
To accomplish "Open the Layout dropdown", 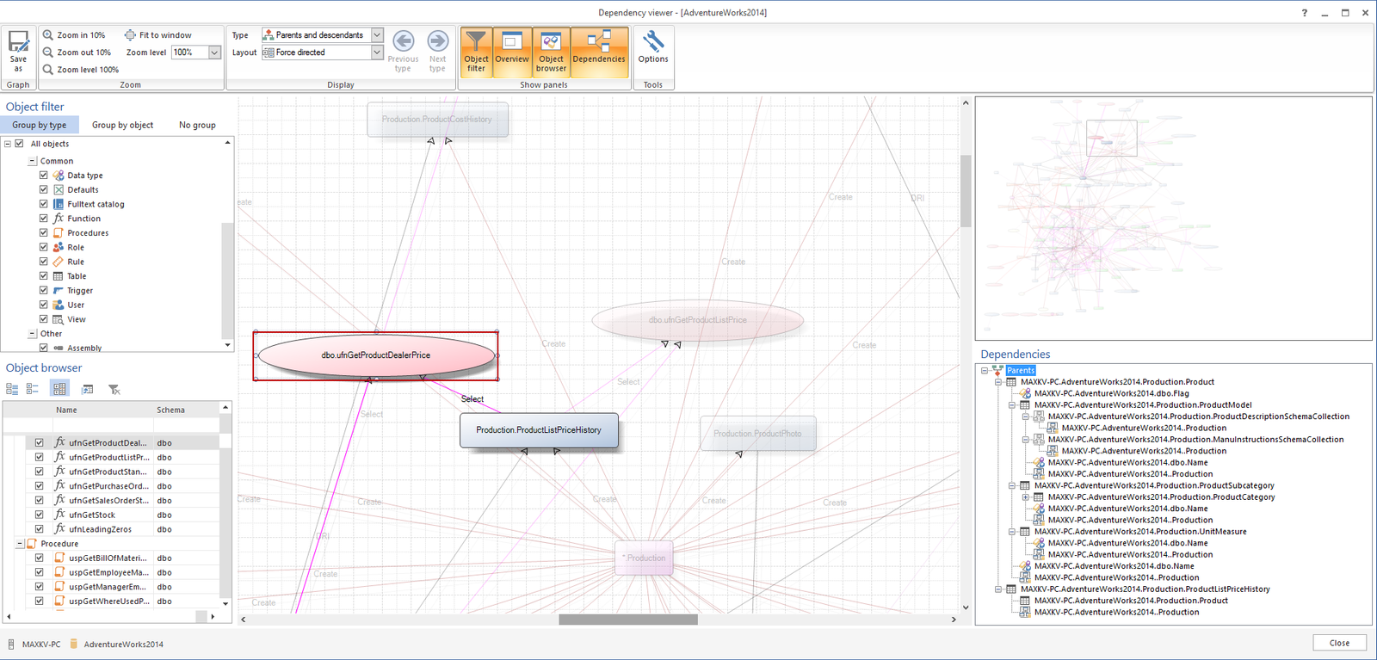I will (x=377, y=52).
